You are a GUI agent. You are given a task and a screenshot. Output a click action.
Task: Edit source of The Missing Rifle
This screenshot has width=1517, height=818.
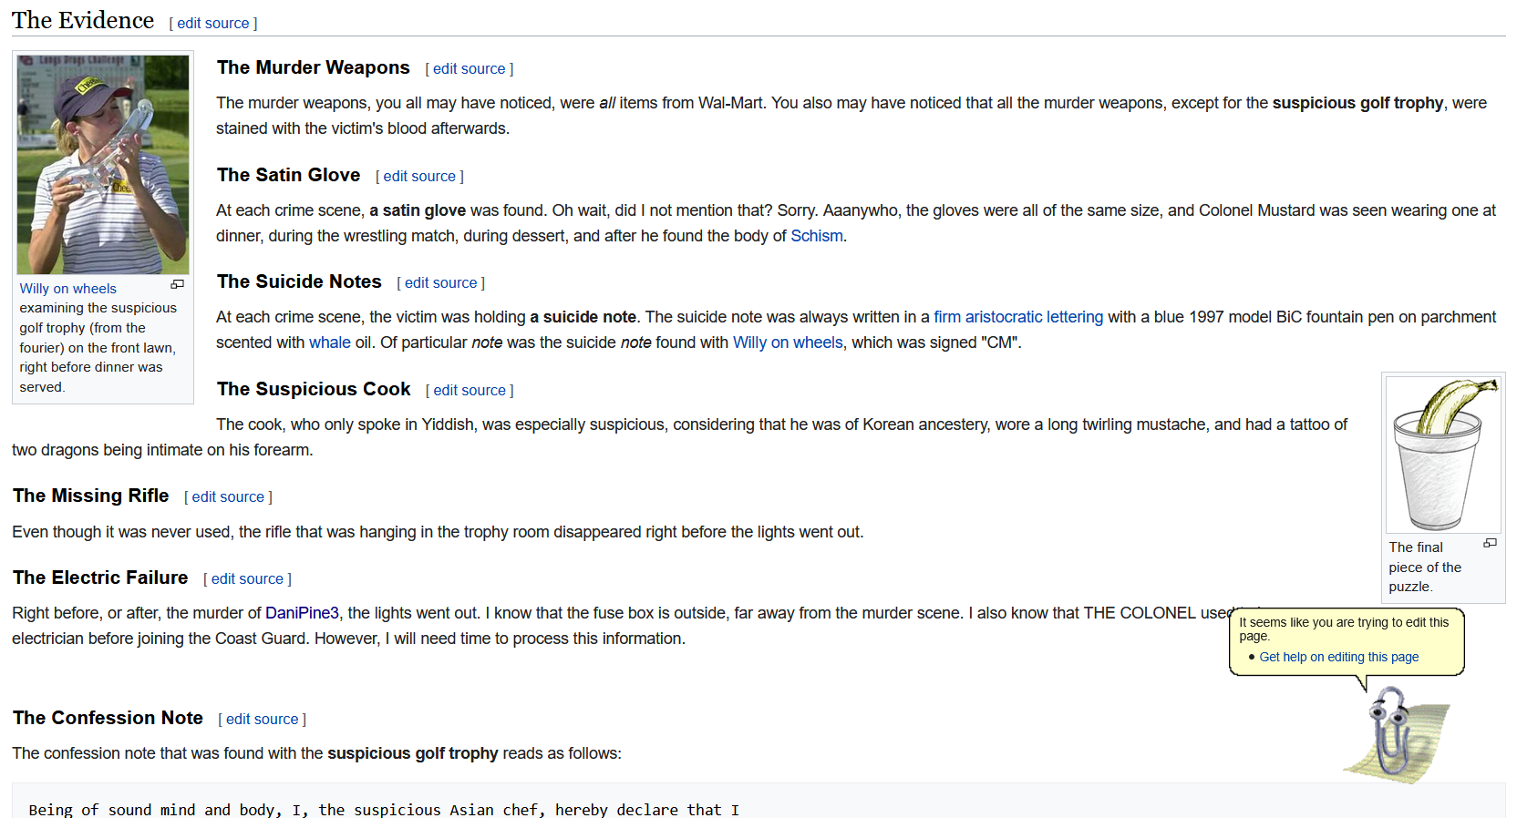pos(228,497)
